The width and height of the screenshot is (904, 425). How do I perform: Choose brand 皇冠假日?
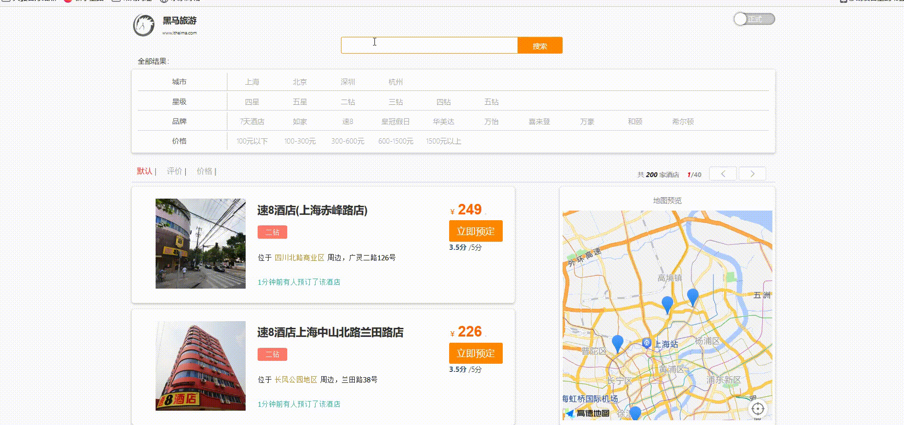point(396,122)
